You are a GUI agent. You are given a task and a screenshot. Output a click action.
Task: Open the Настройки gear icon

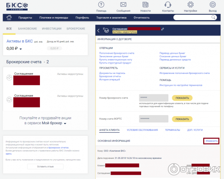(x=190, y=5)
